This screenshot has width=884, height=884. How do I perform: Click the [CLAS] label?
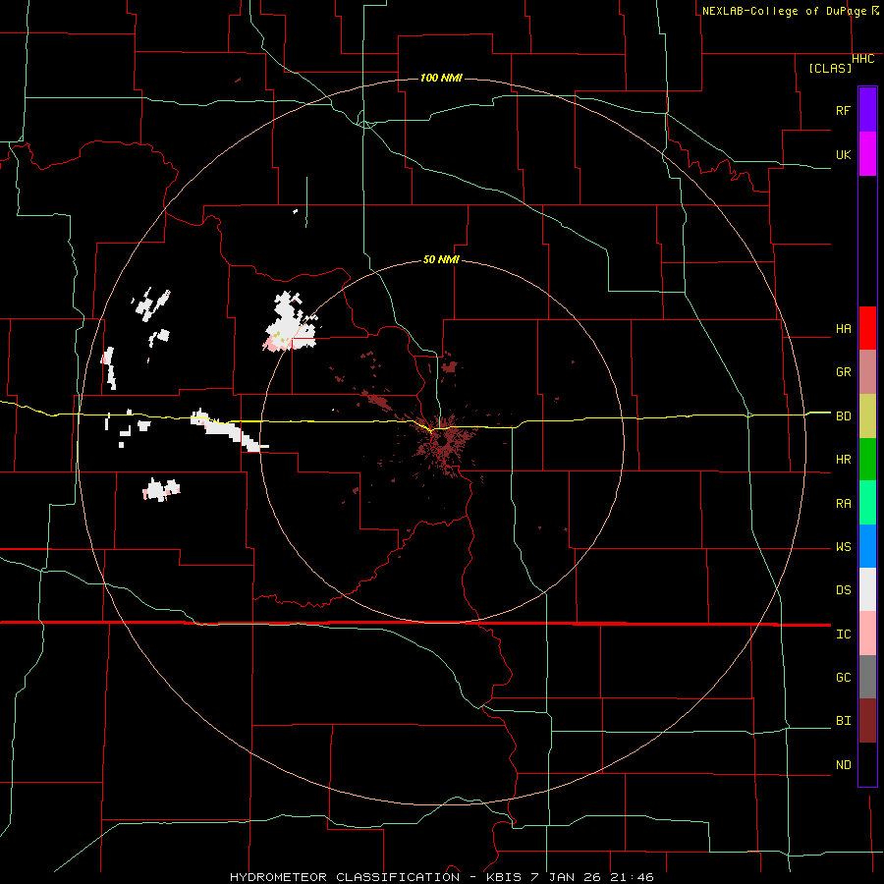[x=830, y=69]
